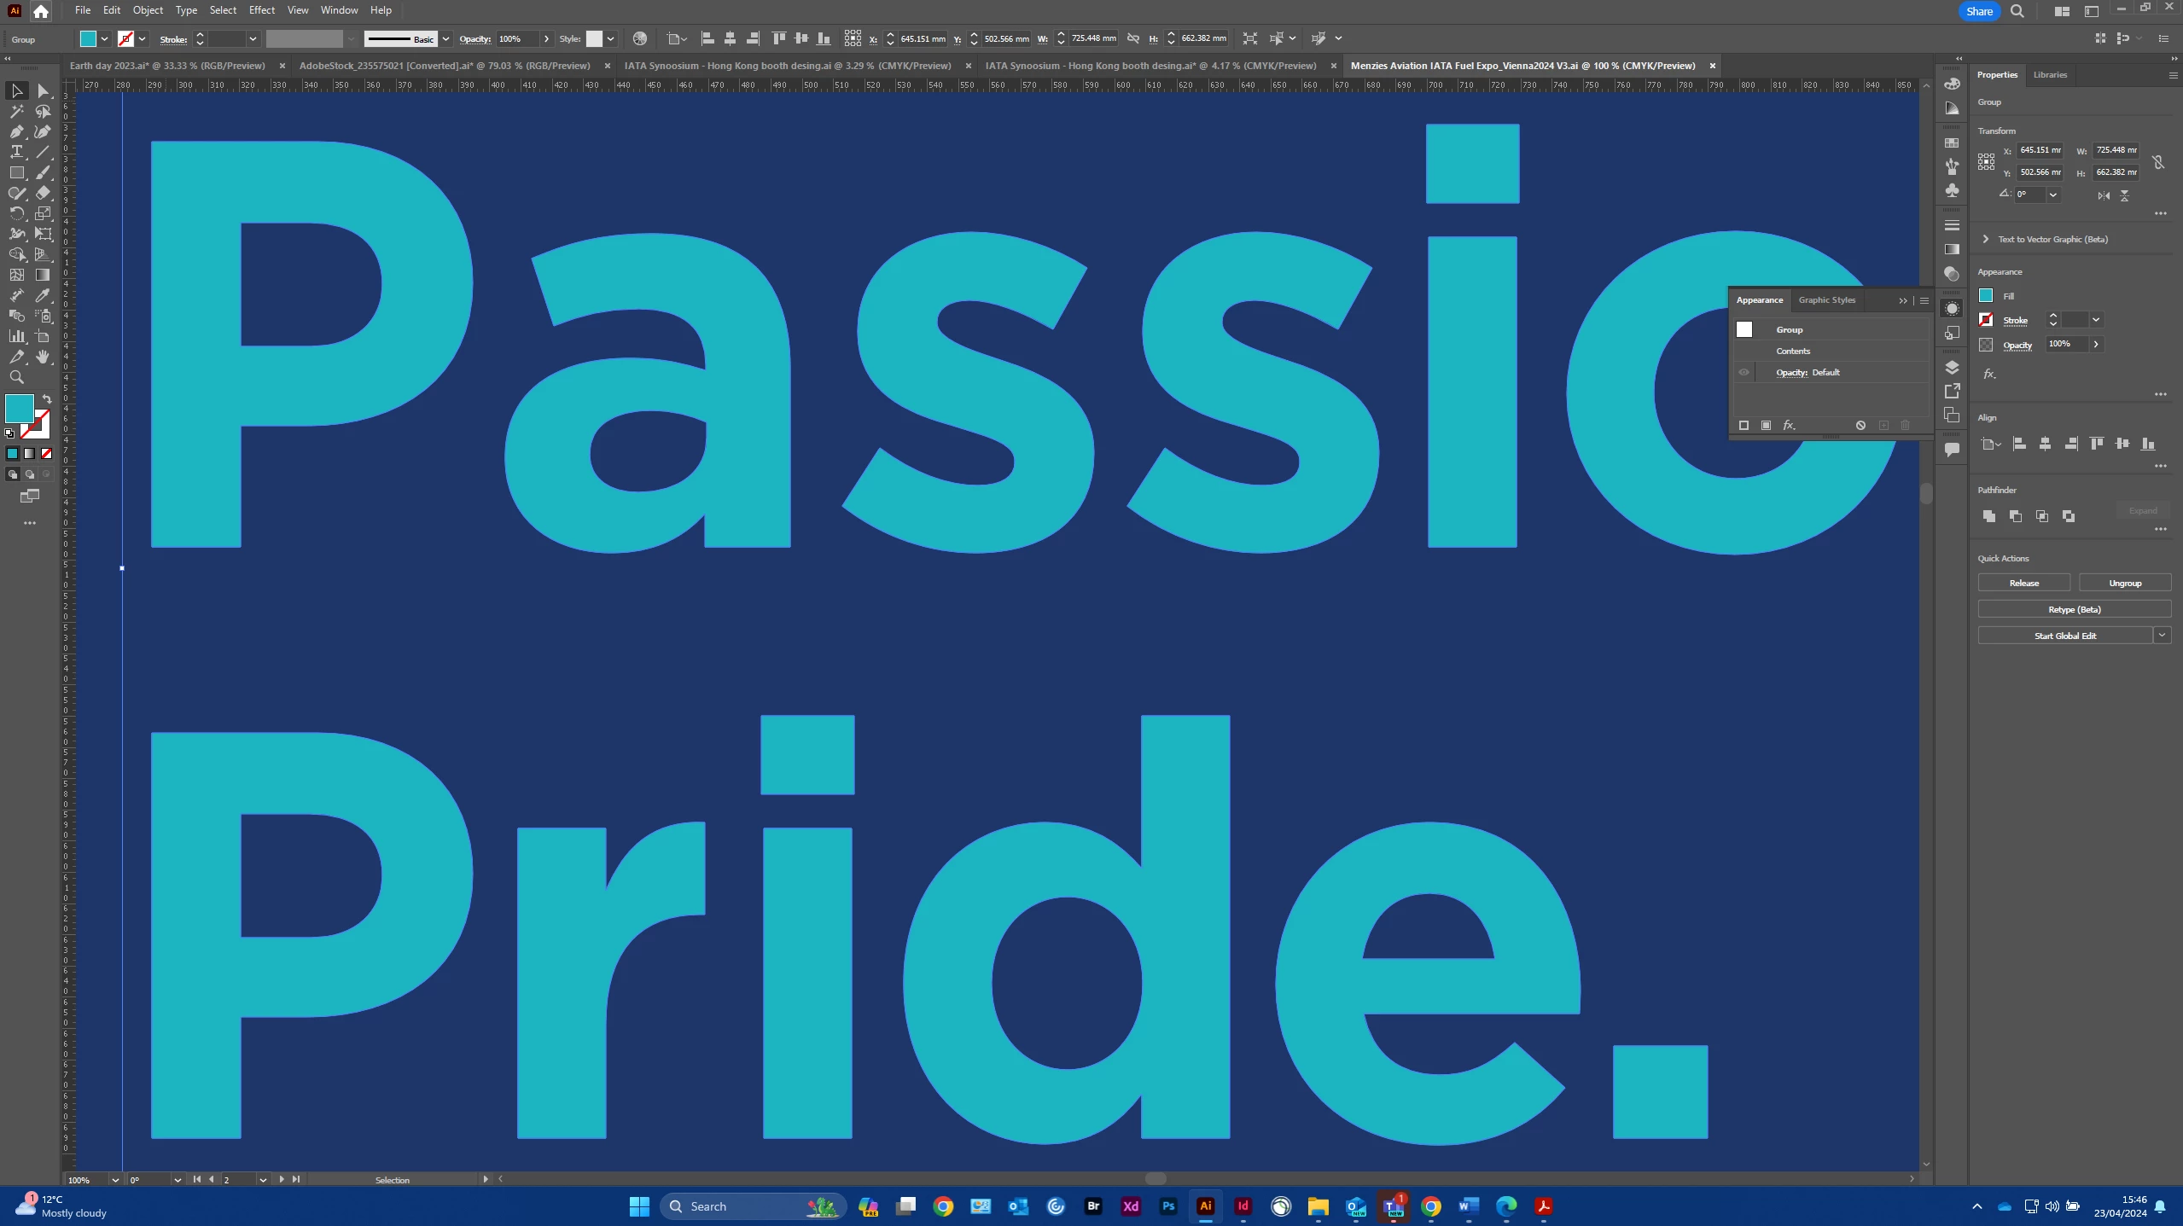Switch to the Graphic Styles tab
Image resolution: width=2183 pixels, height=1226 pixels.
[x=1826, y=299]
